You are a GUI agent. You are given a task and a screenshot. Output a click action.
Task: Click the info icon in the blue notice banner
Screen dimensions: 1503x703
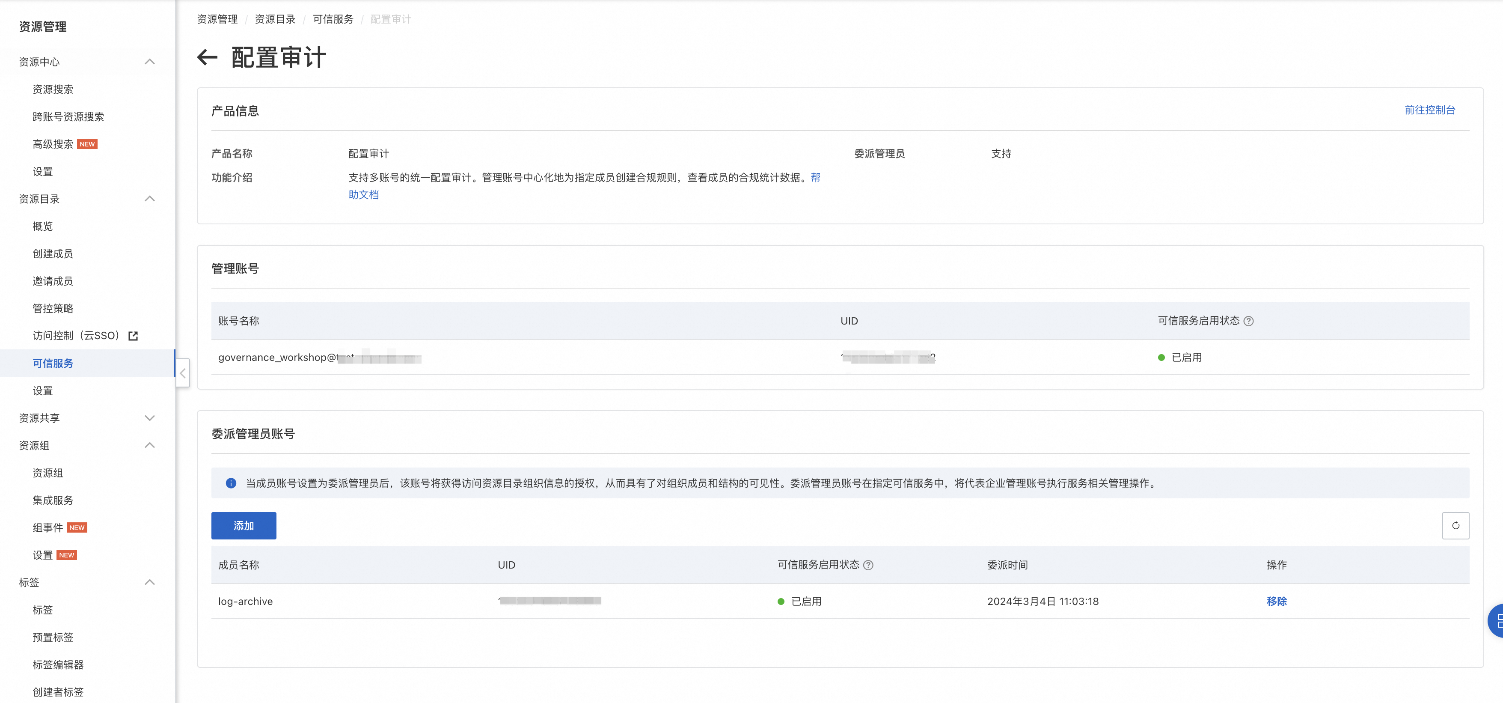231,483
